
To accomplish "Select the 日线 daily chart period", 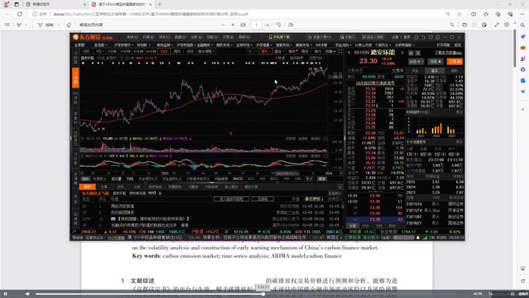I will 164,51.
